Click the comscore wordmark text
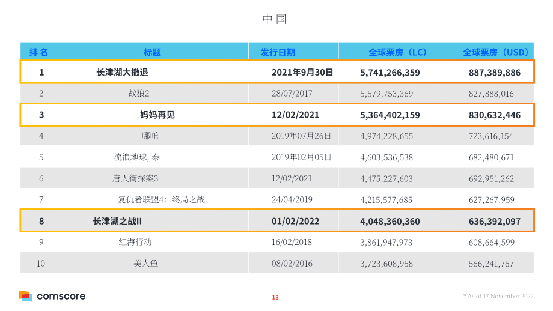This screenshot has width=553, height=311. click(61, 296)
